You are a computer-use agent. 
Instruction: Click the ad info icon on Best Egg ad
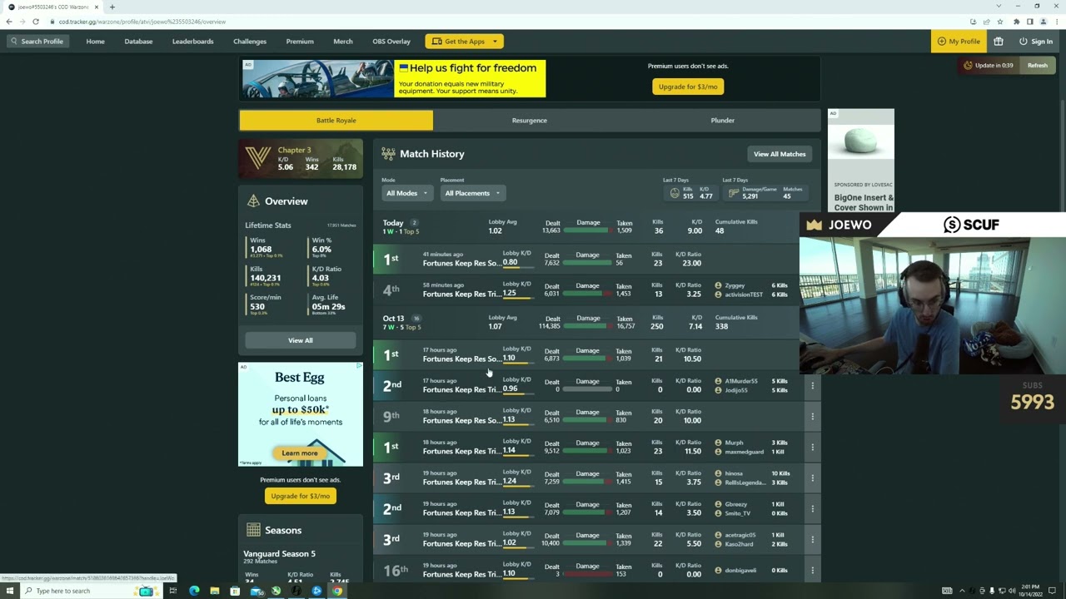pyautogui.click(x=359, y=366)
